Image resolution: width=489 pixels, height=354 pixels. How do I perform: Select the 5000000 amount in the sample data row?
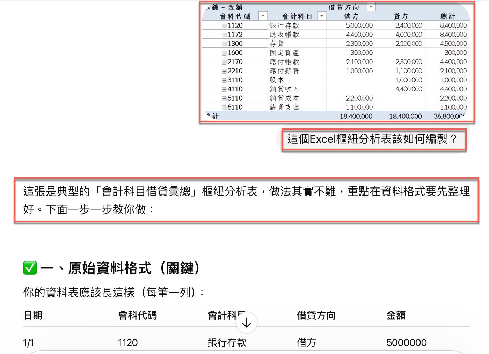406,342
